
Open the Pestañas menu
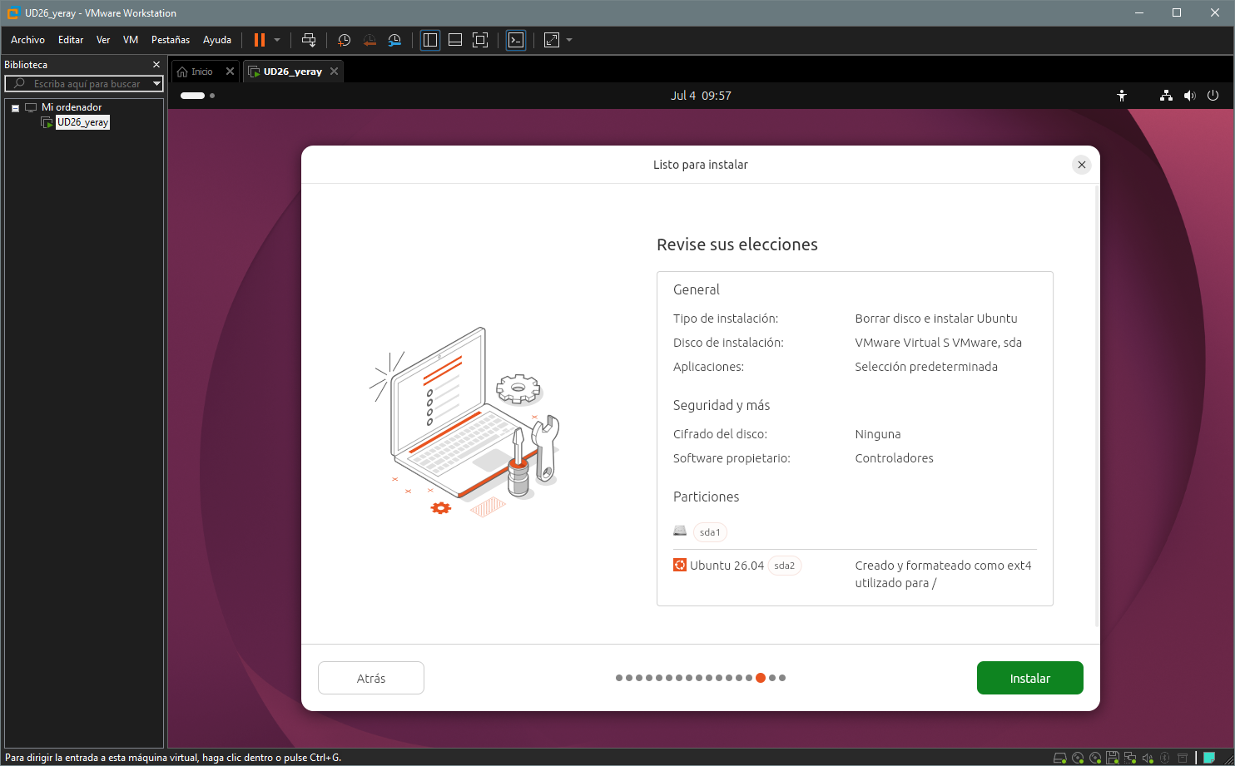[171, 40]
